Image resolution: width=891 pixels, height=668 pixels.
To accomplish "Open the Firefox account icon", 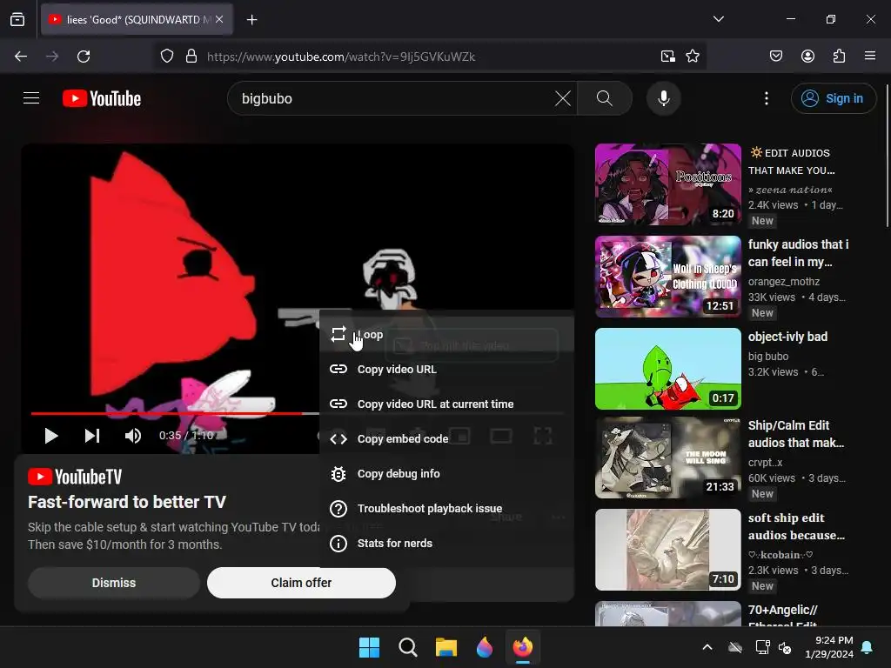I will coord(807,57).
